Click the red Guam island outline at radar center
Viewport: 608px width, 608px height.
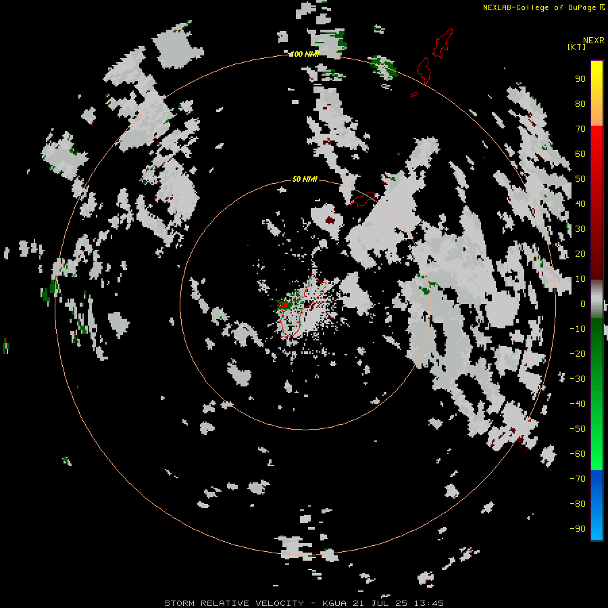[301, 306]
